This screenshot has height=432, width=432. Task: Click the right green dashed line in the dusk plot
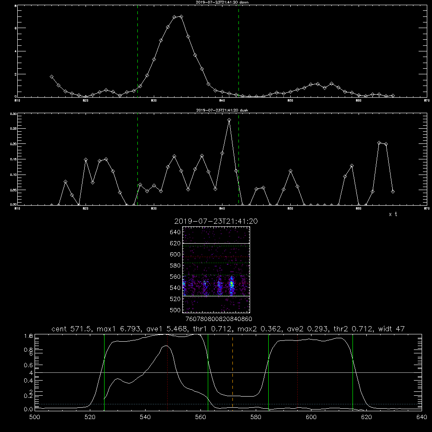point(238,159)
